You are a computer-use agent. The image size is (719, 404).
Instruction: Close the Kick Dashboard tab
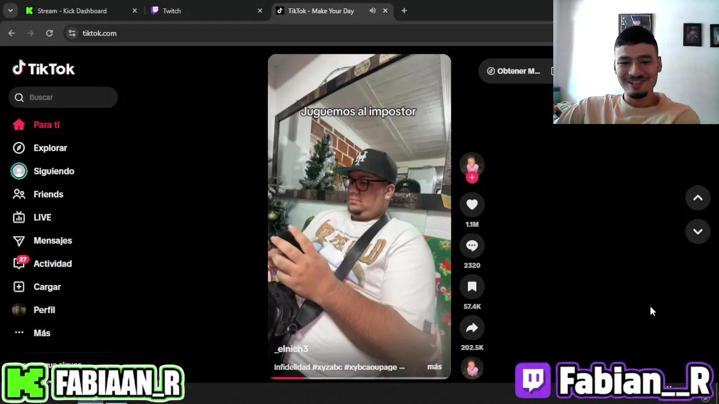(x=134, y=11)
